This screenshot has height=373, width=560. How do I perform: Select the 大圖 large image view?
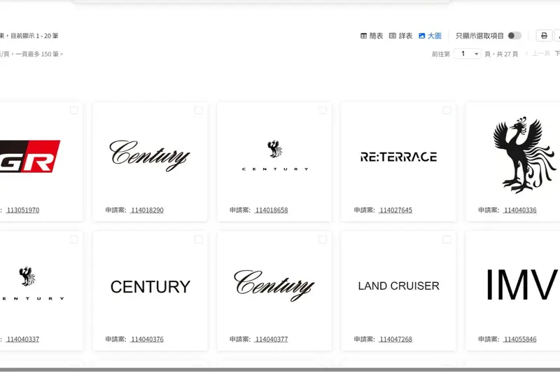pyautogui.click(x=430, y=36)
